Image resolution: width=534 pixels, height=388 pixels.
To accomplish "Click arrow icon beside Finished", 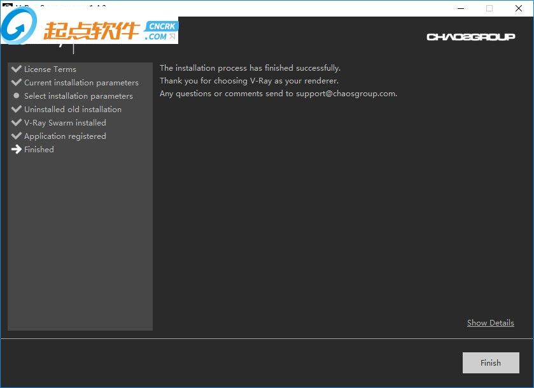I will (17, 149).
